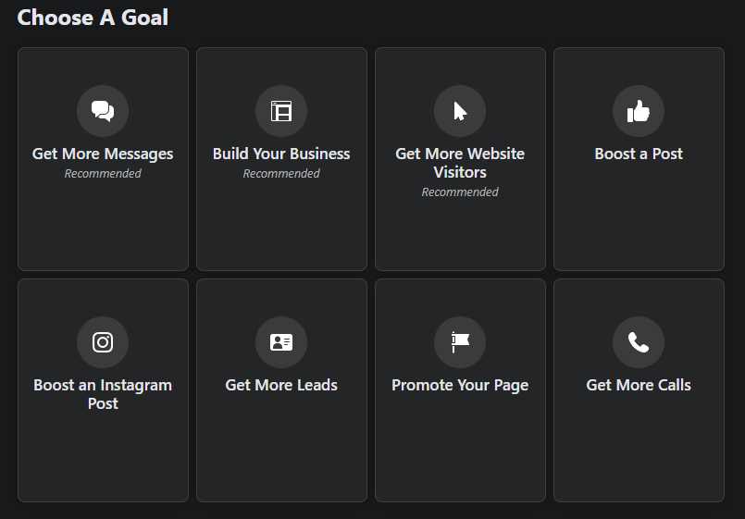Select the Get More Leads label
The width and height of the screenshot is (745, 519).
pyautogui.click(x=281, y=385)
